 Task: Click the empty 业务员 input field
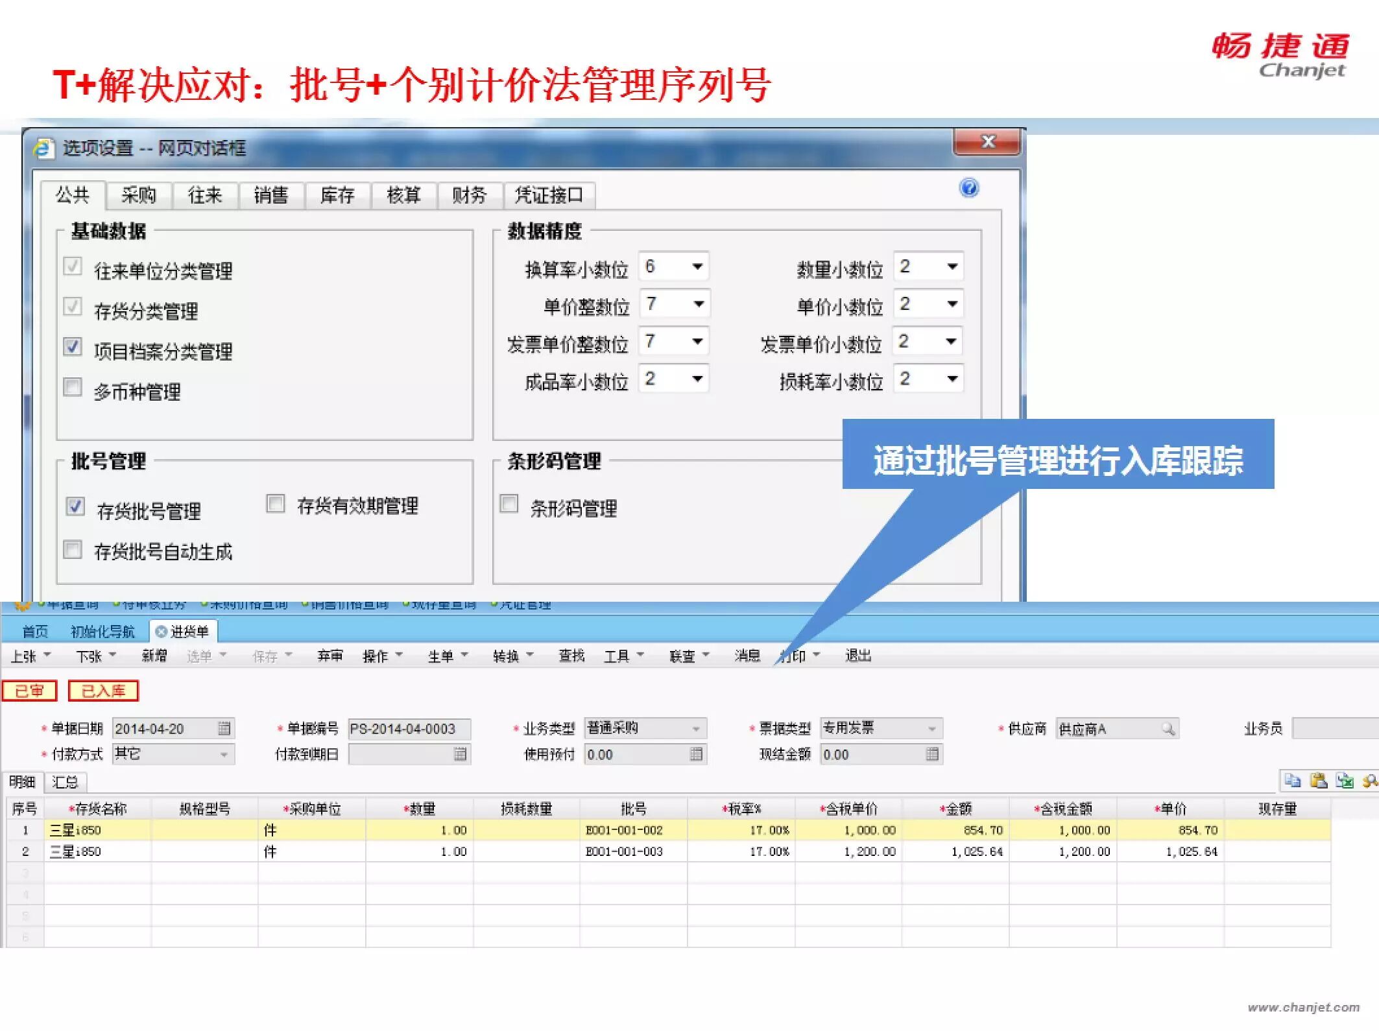pos(1335,728)
